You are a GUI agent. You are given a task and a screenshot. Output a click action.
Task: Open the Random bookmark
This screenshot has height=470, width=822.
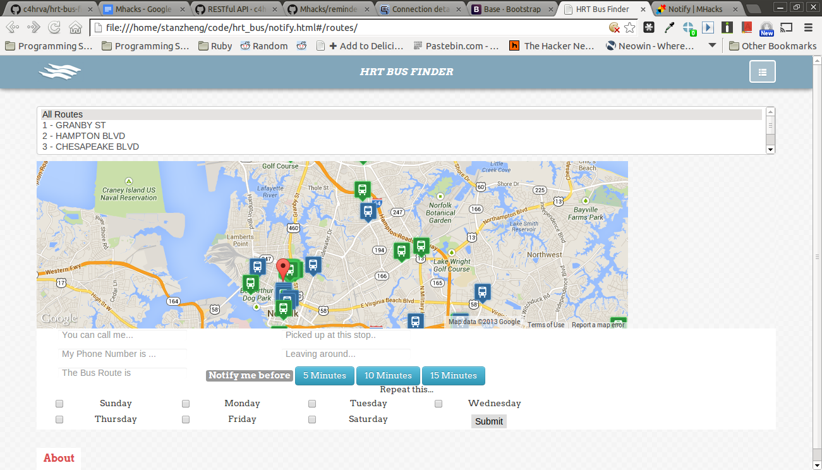point(264,45)
